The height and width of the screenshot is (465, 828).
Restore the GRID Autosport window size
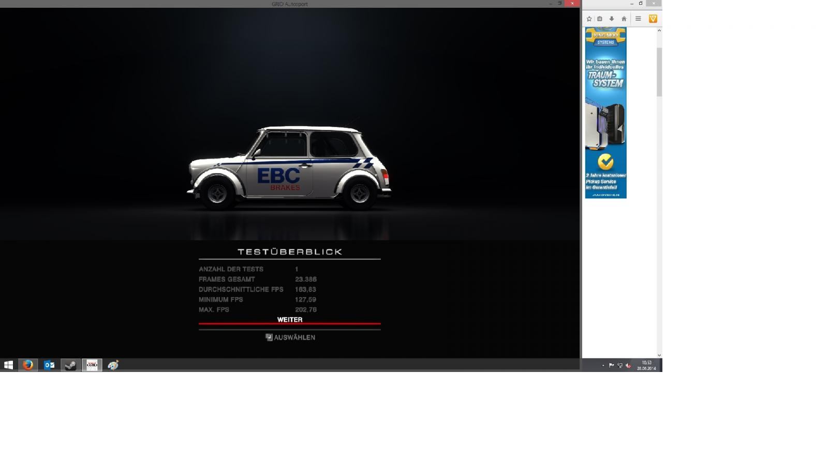click(x=559, y=3)
